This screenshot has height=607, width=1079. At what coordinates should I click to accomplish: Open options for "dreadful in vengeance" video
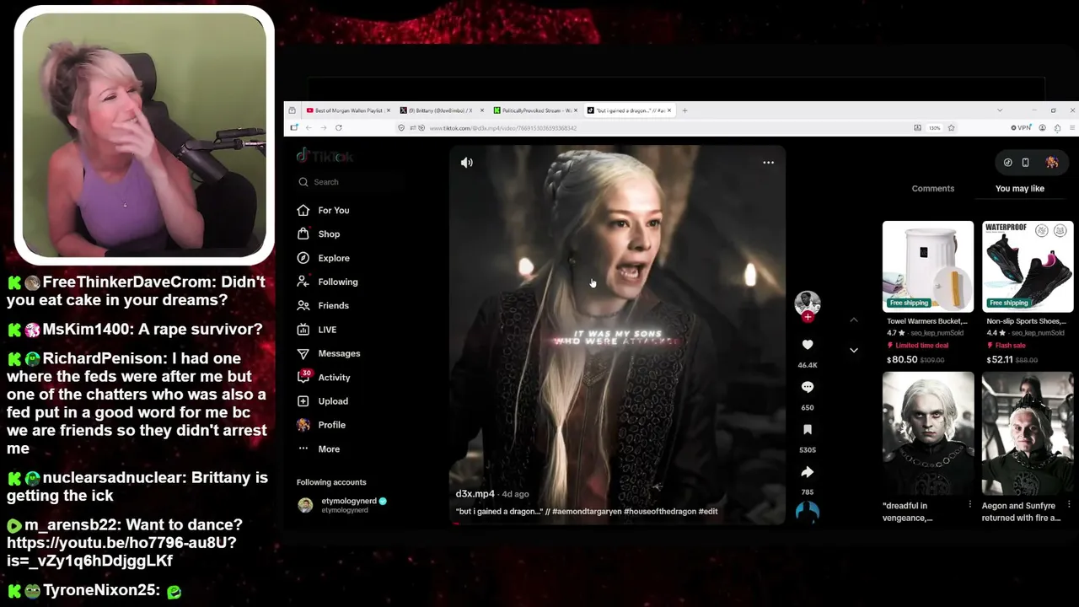(970, 505)
